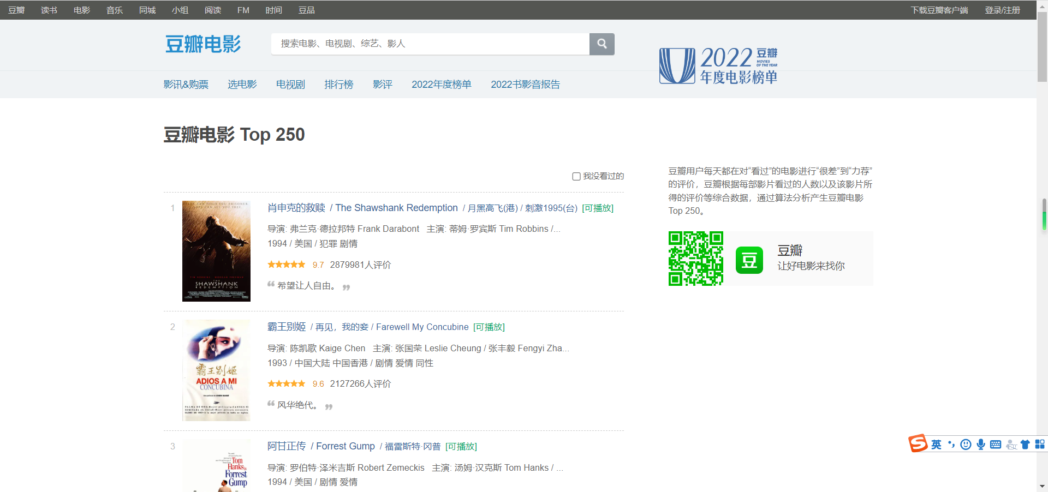Click 让好电影来找你 app slogan
This screenshot has width=1048, height=492.
click(x=811, y=266)
